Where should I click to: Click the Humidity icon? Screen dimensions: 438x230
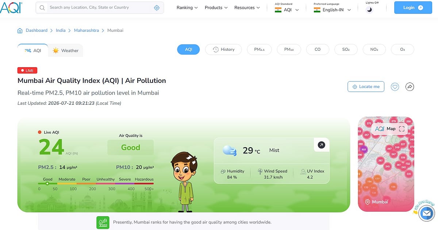223,171
